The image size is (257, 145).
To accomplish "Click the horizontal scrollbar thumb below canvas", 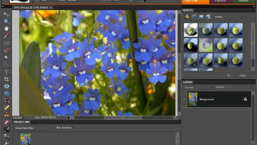I will click(x=123, y=118).
